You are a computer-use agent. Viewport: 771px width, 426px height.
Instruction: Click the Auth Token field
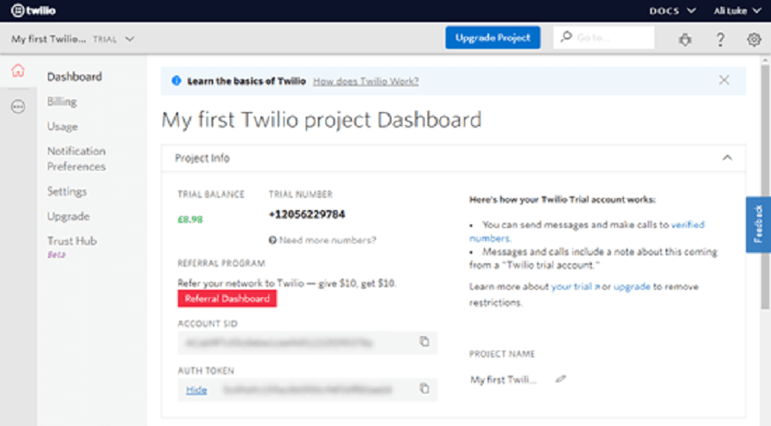point(308,390)
